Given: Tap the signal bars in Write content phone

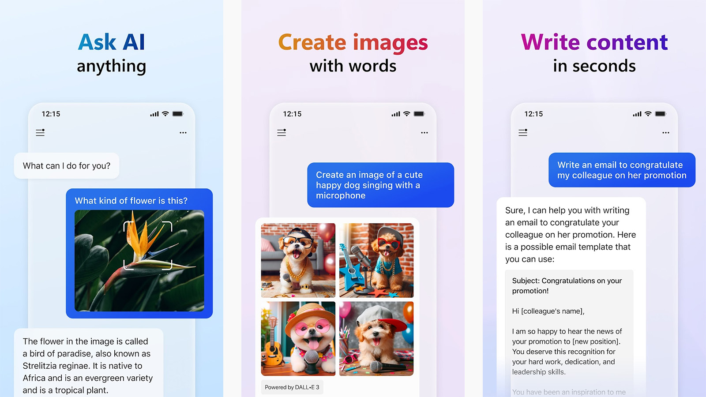Looking at the screenshot, I should [x=637, y=114].
